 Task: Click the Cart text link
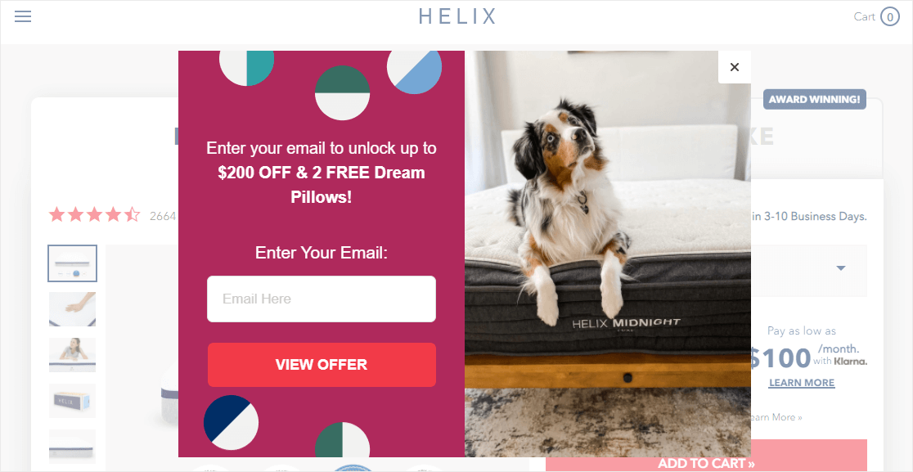[x=864, y=17]
